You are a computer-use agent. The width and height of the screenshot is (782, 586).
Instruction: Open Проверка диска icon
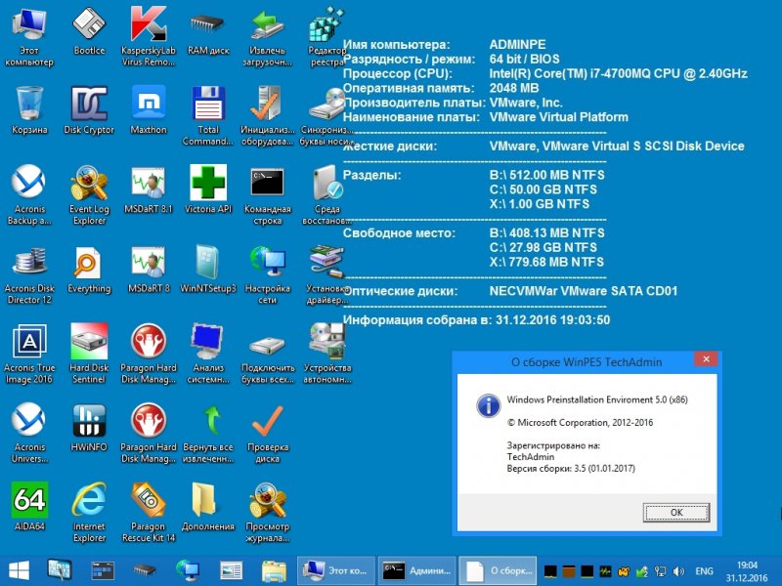(267, 433)
